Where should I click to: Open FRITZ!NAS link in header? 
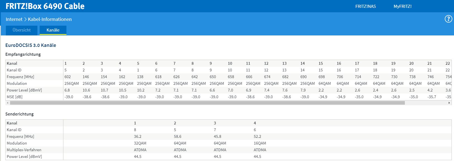365,6
